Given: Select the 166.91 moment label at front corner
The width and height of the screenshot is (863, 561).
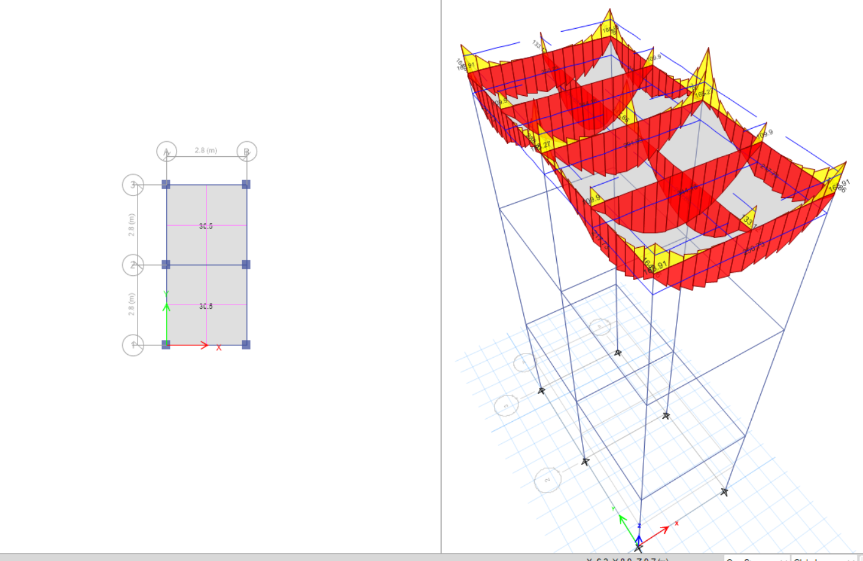Looking at the screenshot, I should click(655, 267).
